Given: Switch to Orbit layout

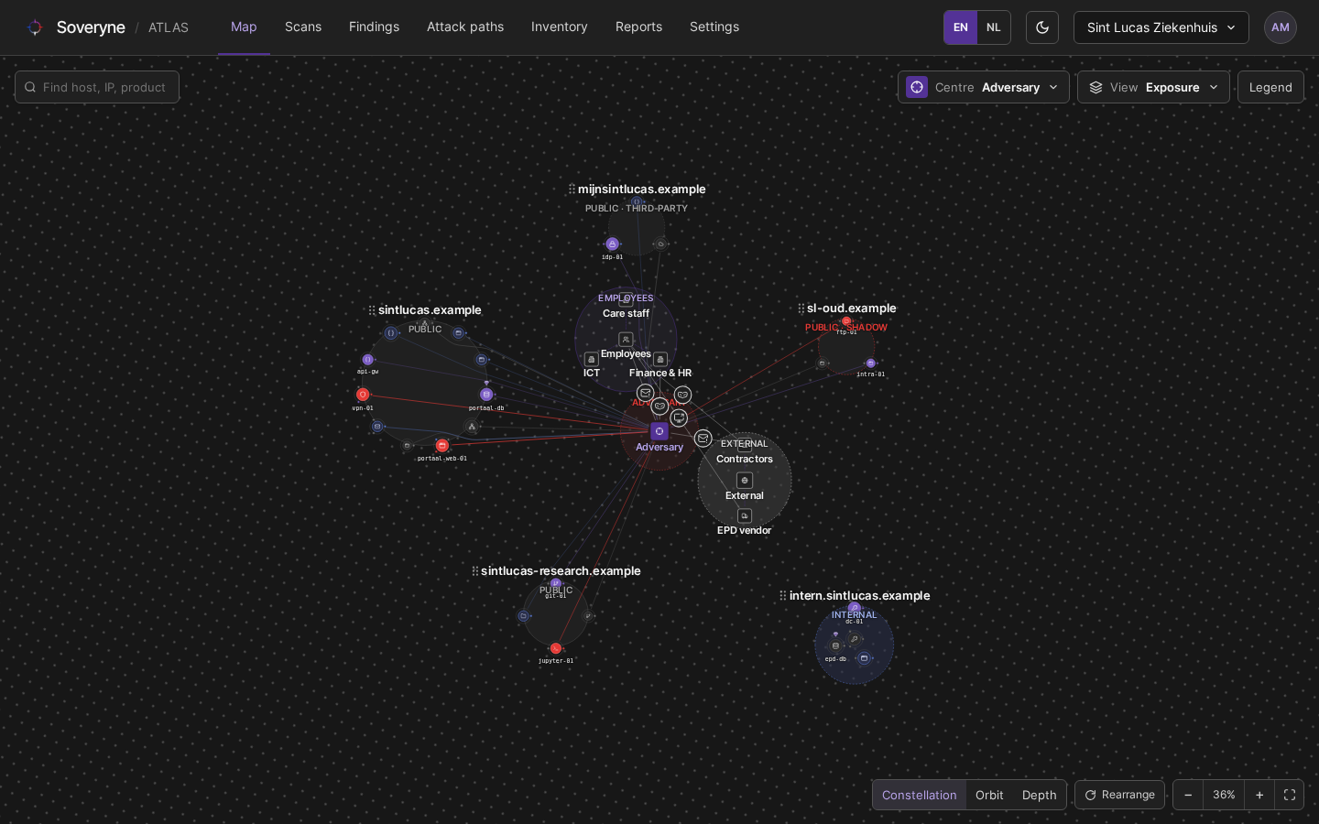Looking at the screenshot, I should point(989,795).
